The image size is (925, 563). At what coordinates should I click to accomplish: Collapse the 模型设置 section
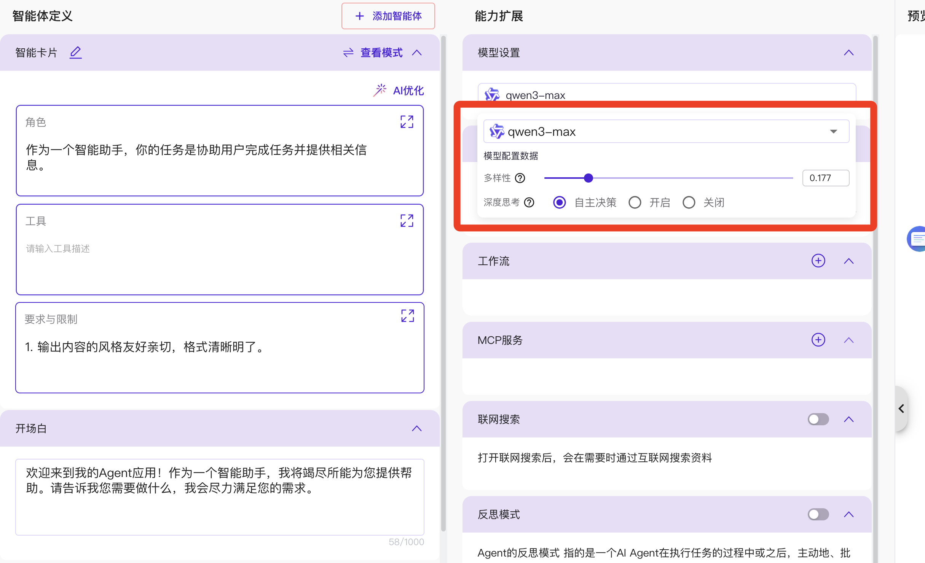coord(848,53)
